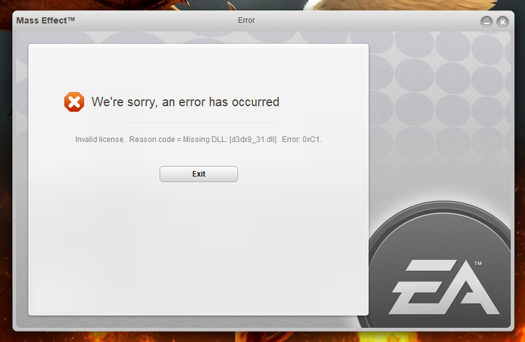The image size is (525, 342).
Task: Click the Mass Effect™ title text
Action: pos(46,20)
